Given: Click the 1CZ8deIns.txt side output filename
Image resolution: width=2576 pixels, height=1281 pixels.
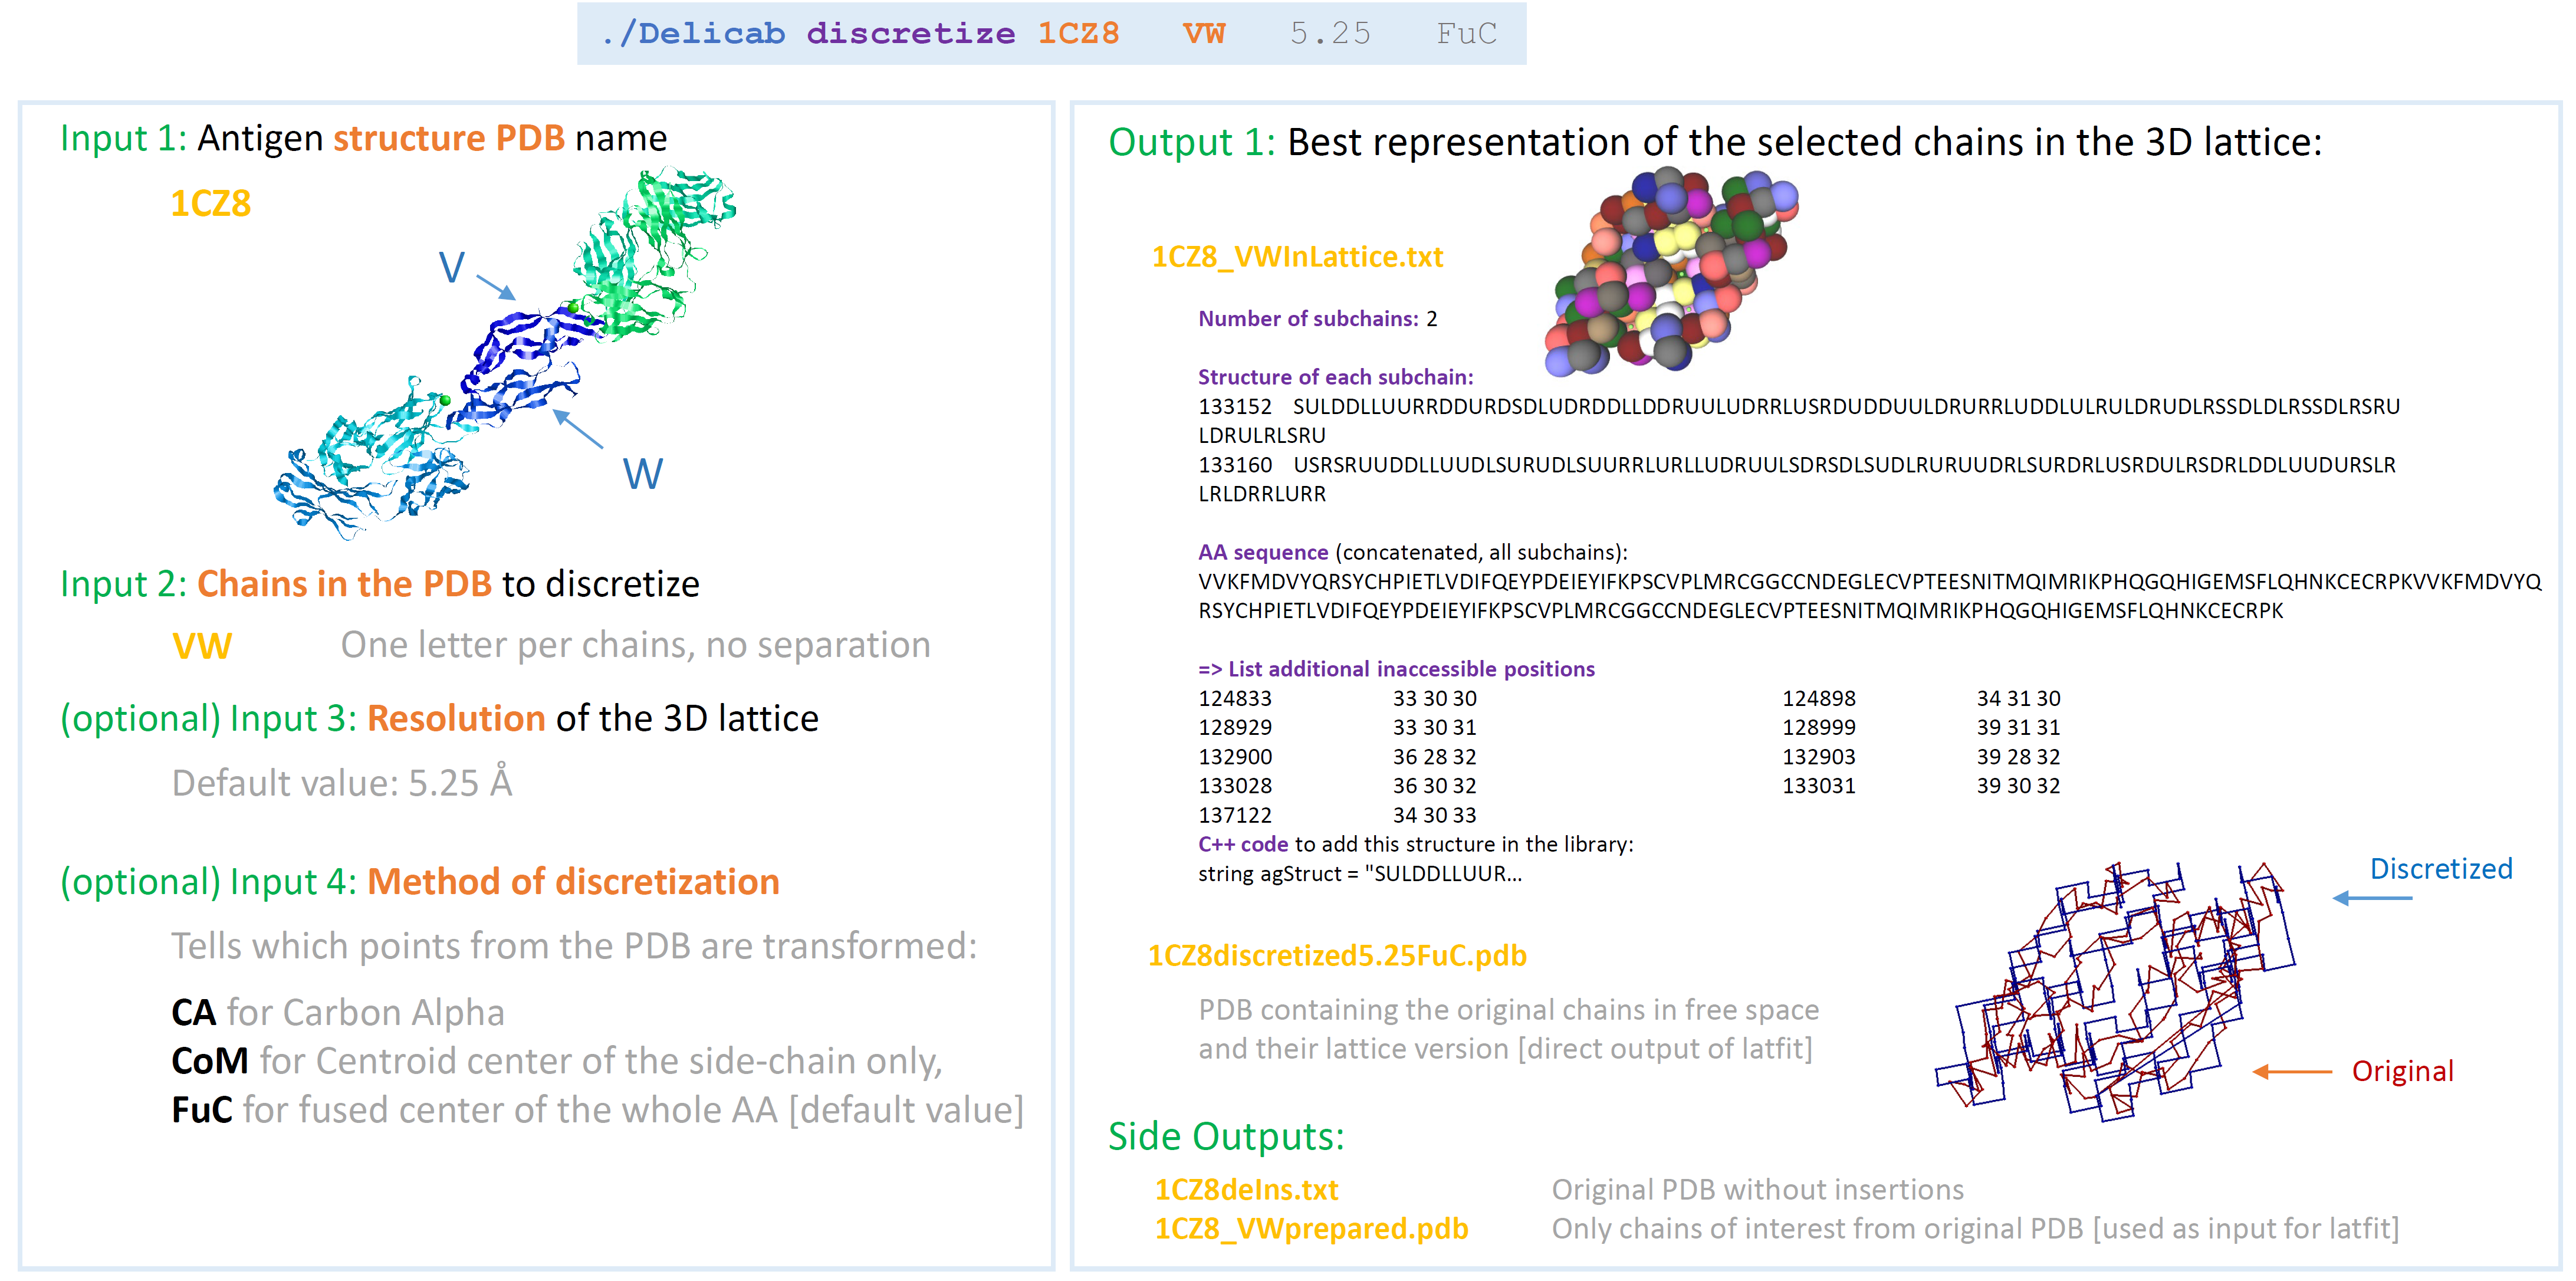Looking at the screenshot, I should [x=1246, y=1189].
